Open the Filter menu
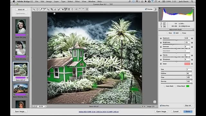 coord(77,1)
